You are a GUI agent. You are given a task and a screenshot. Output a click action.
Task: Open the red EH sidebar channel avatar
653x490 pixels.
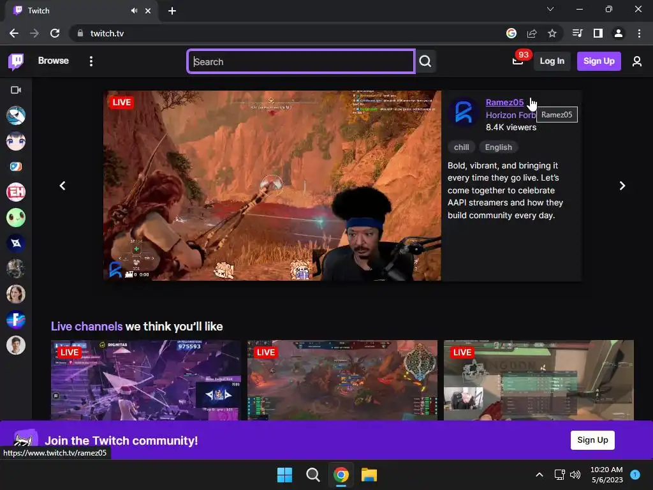(x=16, y=192)
